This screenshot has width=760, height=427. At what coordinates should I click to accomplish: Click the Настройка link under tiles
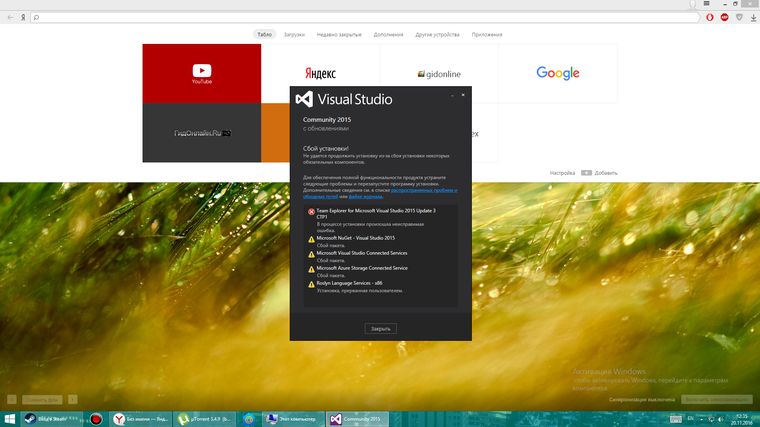pyautogui.click(x=562, y=173)
